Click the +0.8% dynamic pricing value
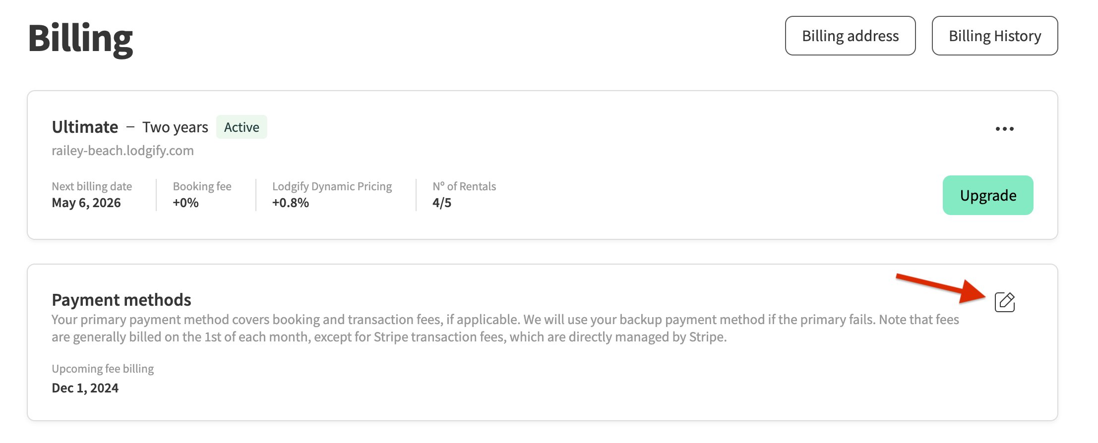Viewport: 1098px width, 443px height. tap(290, 203)
